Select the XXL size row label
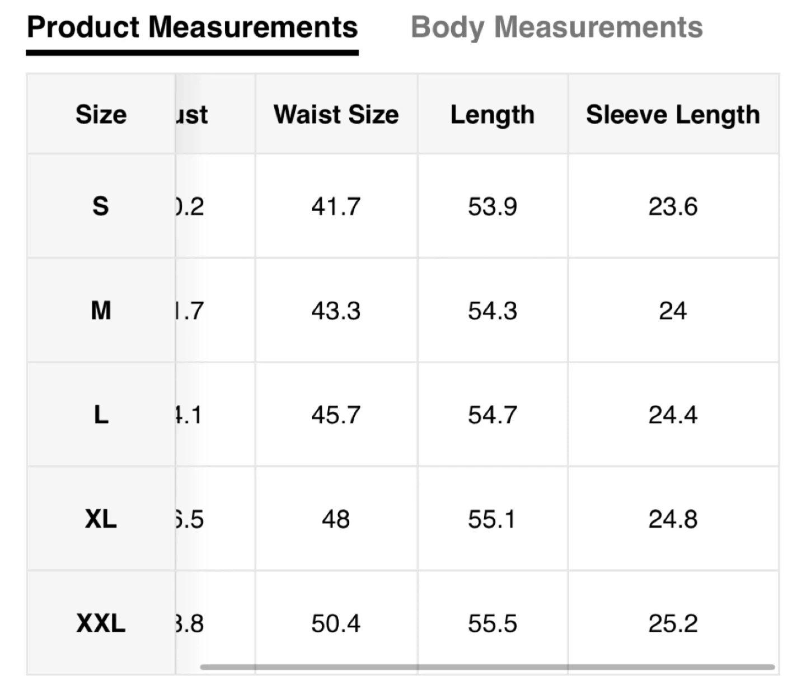806x676 pixels. coord(101,623)
